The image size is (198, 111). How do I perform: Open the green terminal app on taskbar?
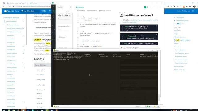coord(47,110)
